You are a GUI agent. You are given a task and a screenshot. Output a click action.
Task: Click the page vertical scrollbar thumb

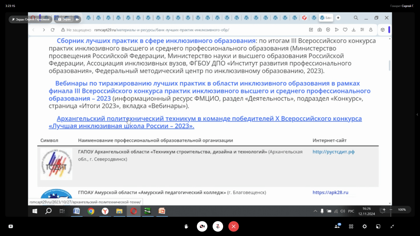(390, 66)
